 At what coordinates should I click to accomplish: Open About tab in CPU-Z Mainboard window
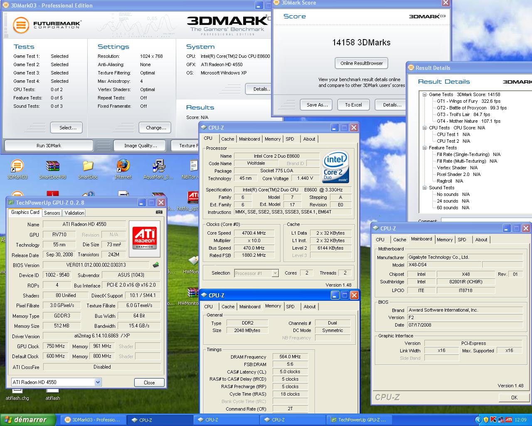click(481, 240)
